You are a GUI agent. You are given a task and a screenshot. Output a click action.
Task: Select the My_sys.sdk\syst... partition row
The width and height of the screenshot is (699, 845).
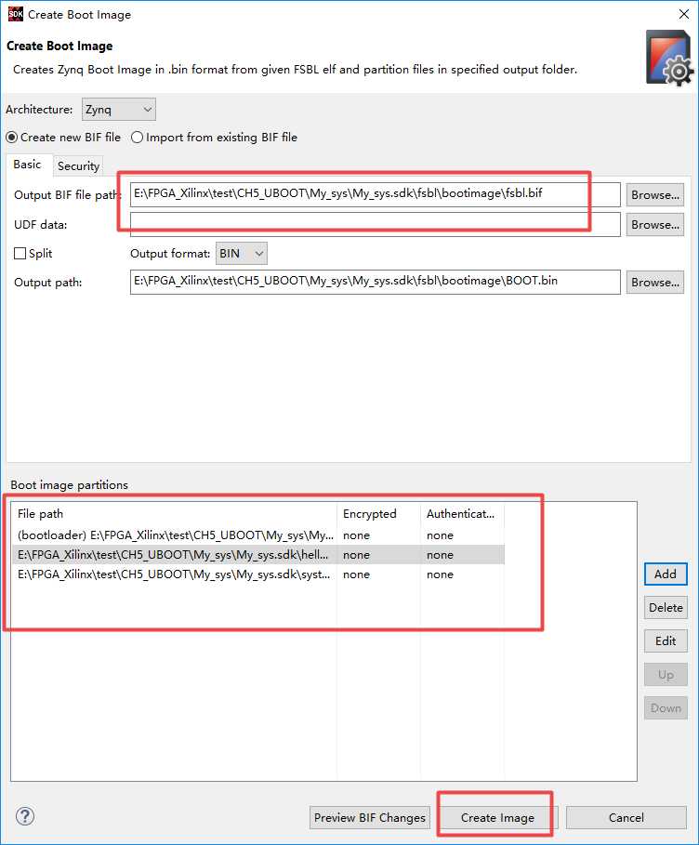click(x=258, y=574)
